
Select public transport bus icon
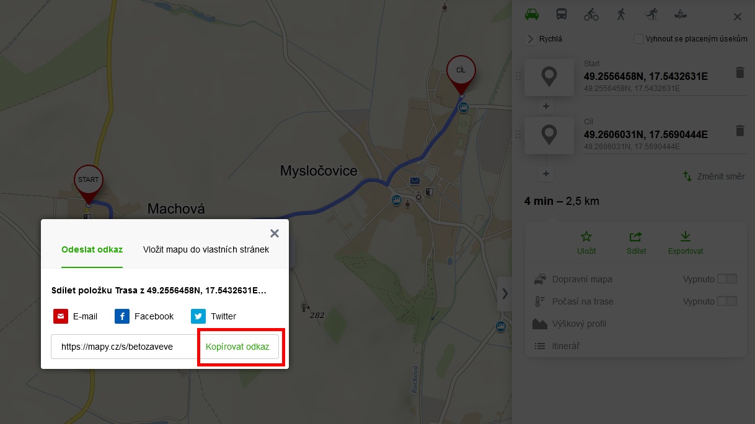(562, 14)
